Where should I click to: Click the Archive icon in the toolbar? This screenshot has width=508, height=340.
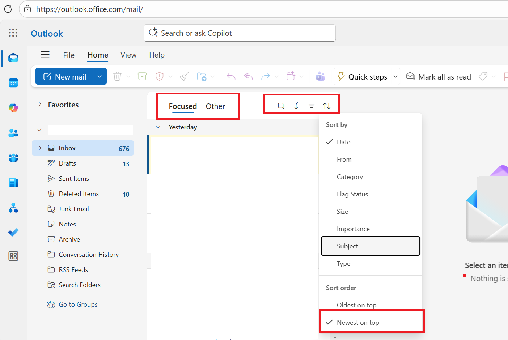(x=142, y=76)
